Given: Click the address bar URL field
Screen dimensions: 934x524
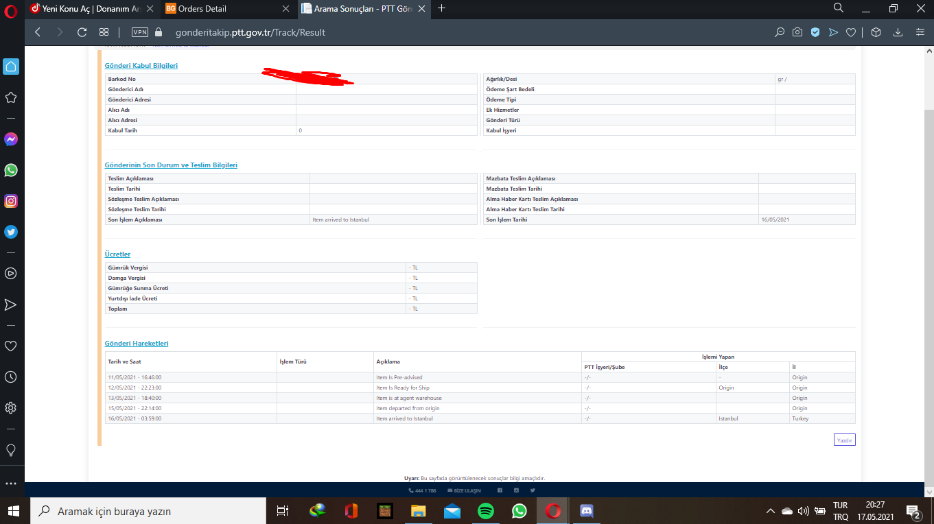Looking at the screenshot, I should (x=250, y=32).
